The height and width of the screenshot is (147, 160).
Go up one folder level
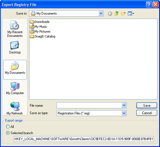click(117, 13)
